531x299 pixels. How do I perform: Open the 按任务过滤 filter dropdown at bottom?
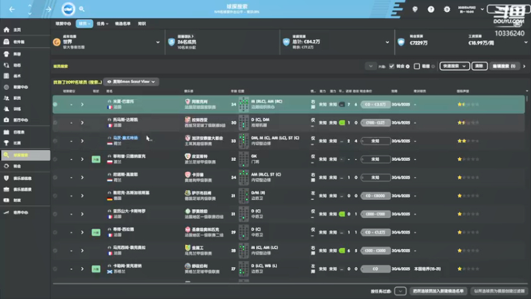[400, 291]
